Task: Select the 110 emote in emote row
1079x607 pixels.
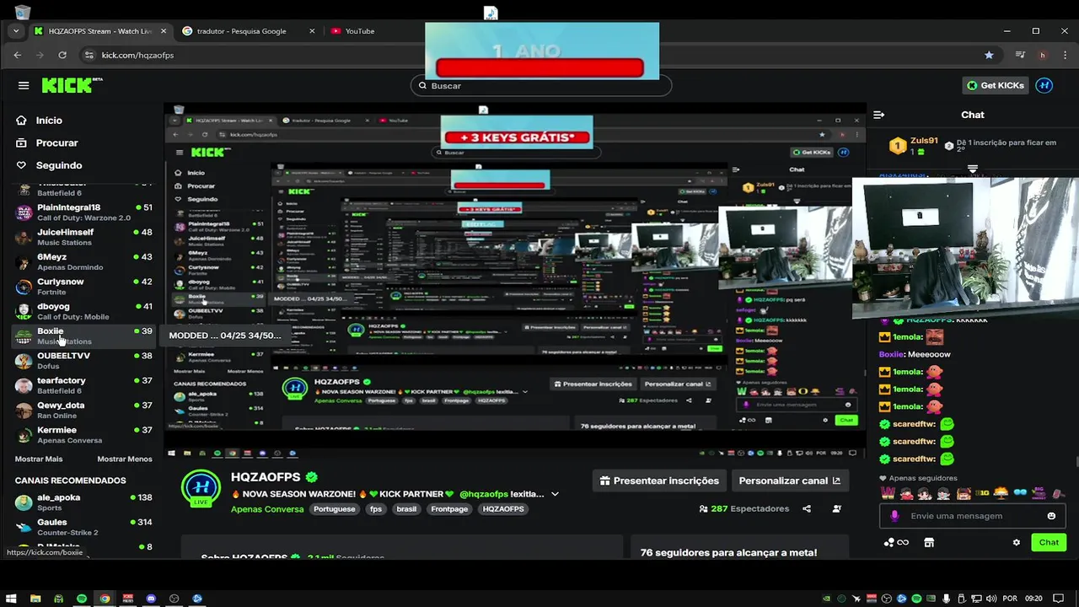Action: 982,493
